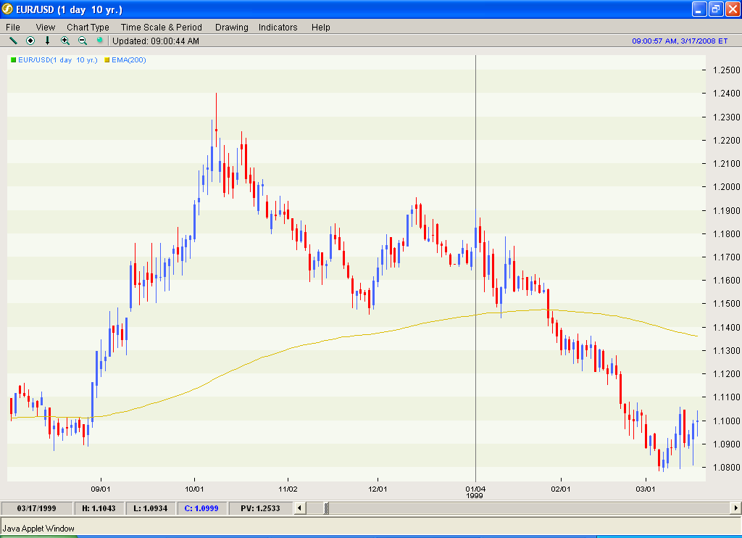This screenshot has height=538, width=742.
Task: Open the Drawing menu
Action: (x=231, y=27)
